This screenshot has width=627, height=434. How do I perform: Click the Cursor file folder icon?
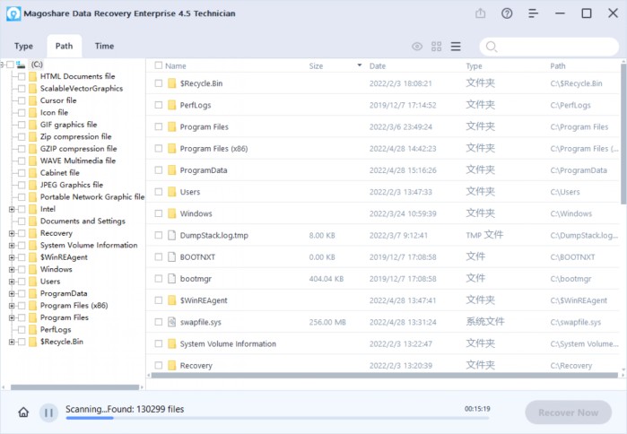click(33, 100)
